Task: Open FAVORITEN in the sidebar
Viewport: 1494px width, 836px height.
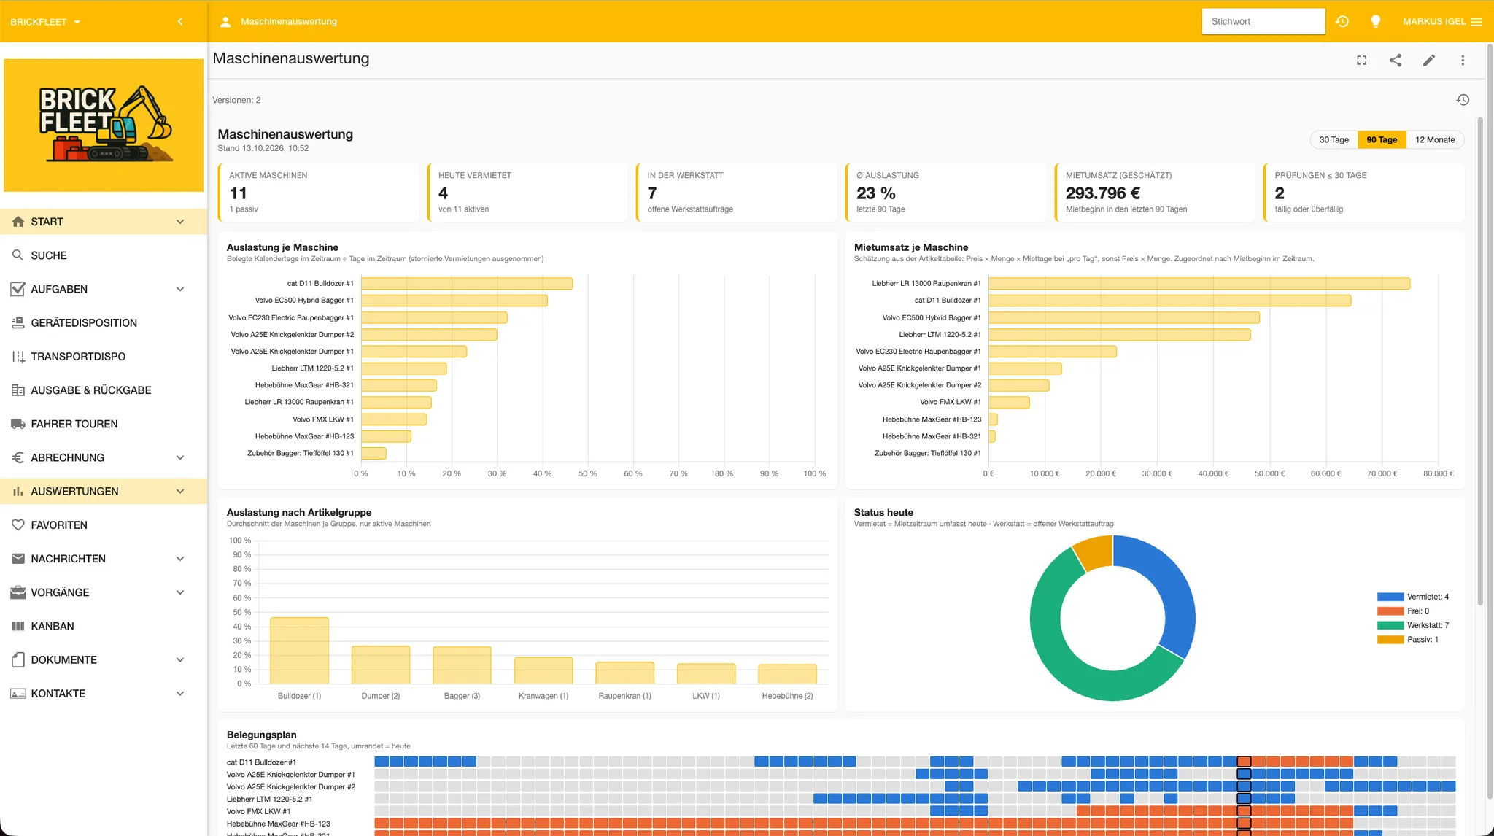Action: tap(104, 525)
